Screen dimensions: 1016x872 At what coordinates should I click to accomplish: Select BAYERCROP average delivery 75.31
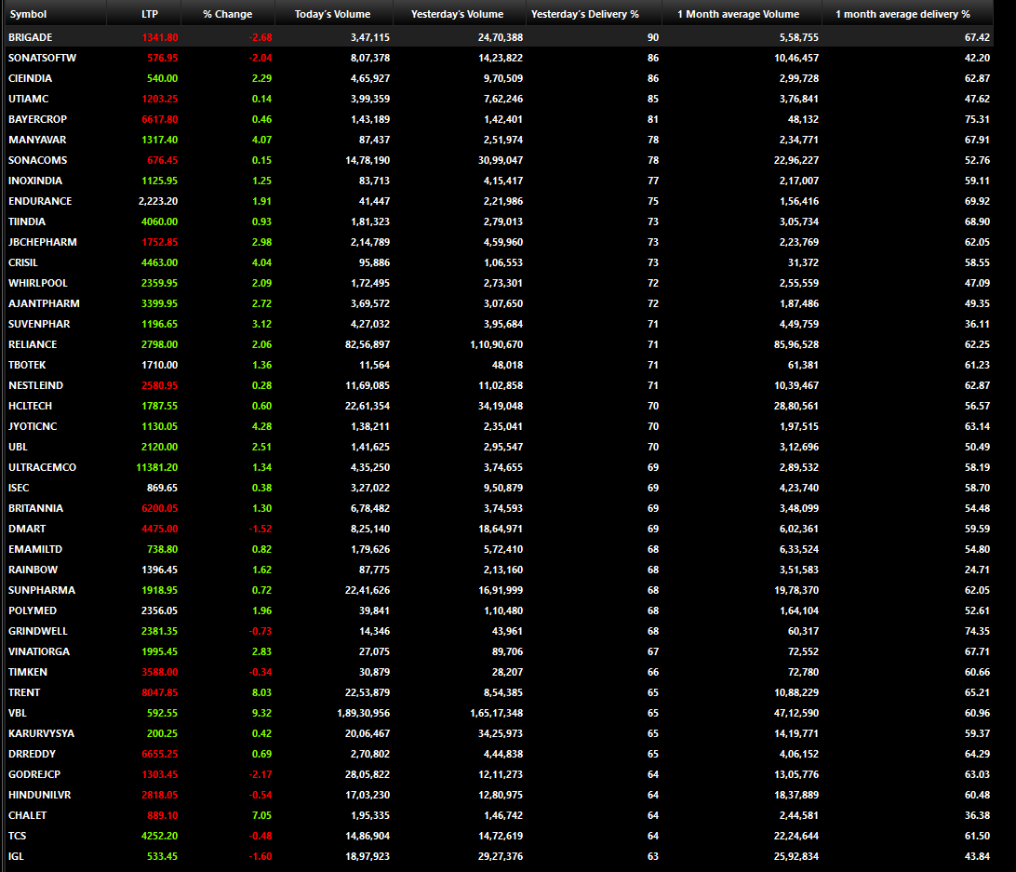pos(977,119)
